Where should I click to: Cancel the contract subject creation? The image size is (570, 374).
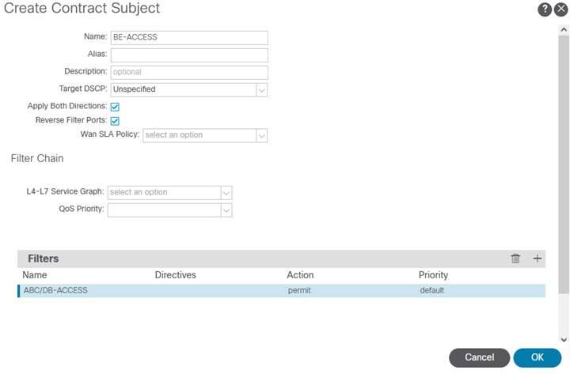(479, 357)
